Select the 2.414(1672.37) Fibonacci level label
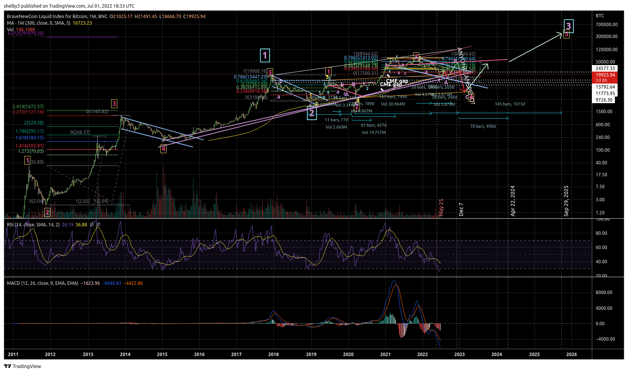Viewport: 628px width, 373px height. 28,107
